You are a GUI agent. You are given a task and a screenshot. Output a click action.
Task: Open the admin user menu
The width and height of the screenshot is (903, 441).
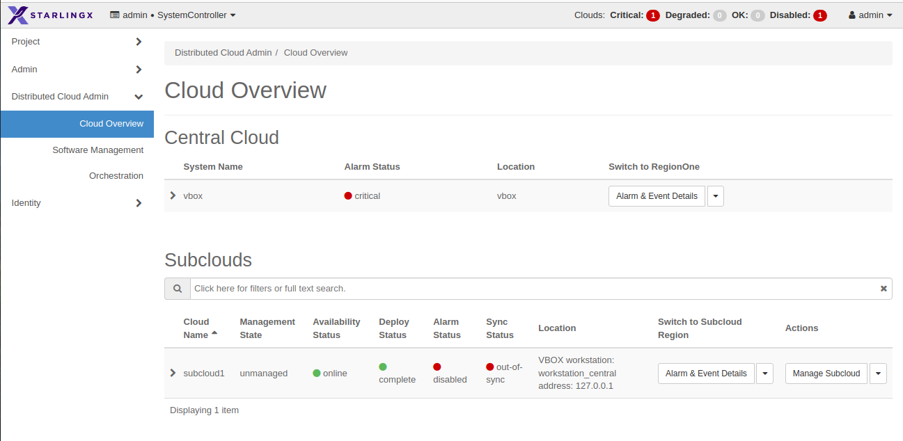(x=870, y=15)
